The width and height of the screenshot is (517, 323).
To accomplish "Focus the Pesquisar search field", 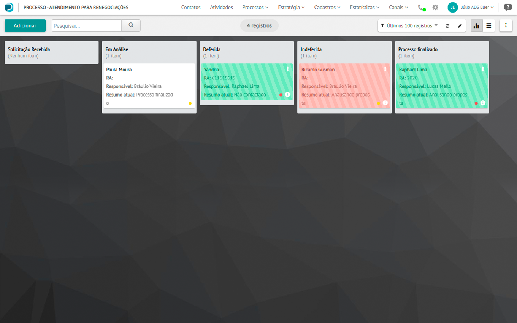I will click(86, 25).
